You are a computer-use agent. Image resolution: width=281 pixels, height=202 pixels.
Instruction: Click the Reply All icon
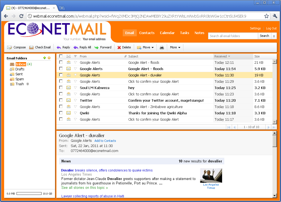point(76,48)
